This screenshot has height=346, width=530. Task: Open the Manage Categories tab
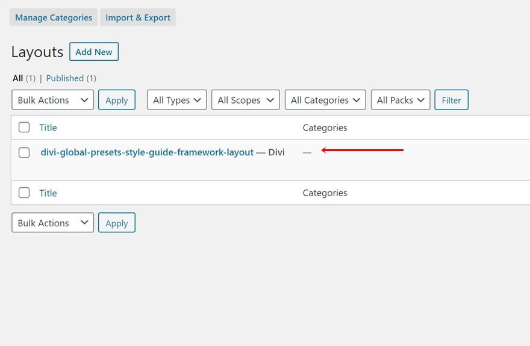pyautogui.click(x=54, y=17)
